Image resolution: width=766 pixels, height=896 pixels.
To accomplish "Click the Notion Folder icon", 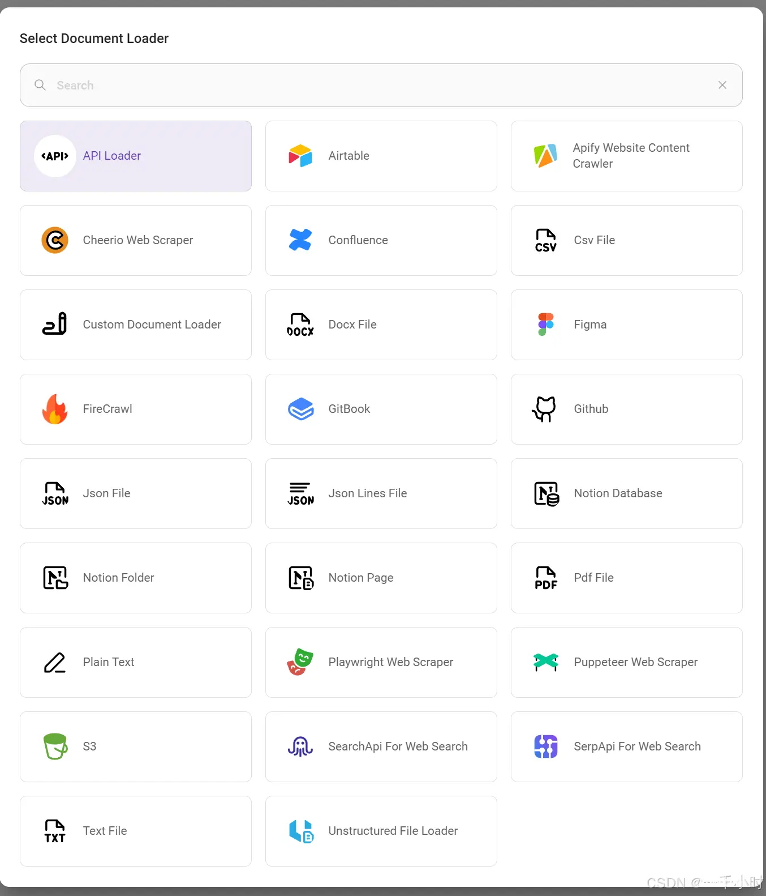I will point(55,578).
